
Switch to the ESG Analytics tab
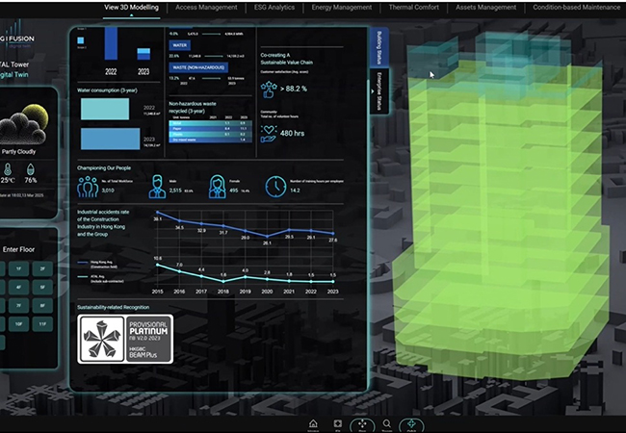[x=268, y=8]
